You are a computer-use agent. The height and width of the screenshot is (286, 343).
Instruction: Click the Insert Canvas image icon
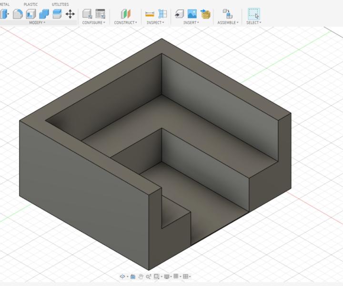192,14
